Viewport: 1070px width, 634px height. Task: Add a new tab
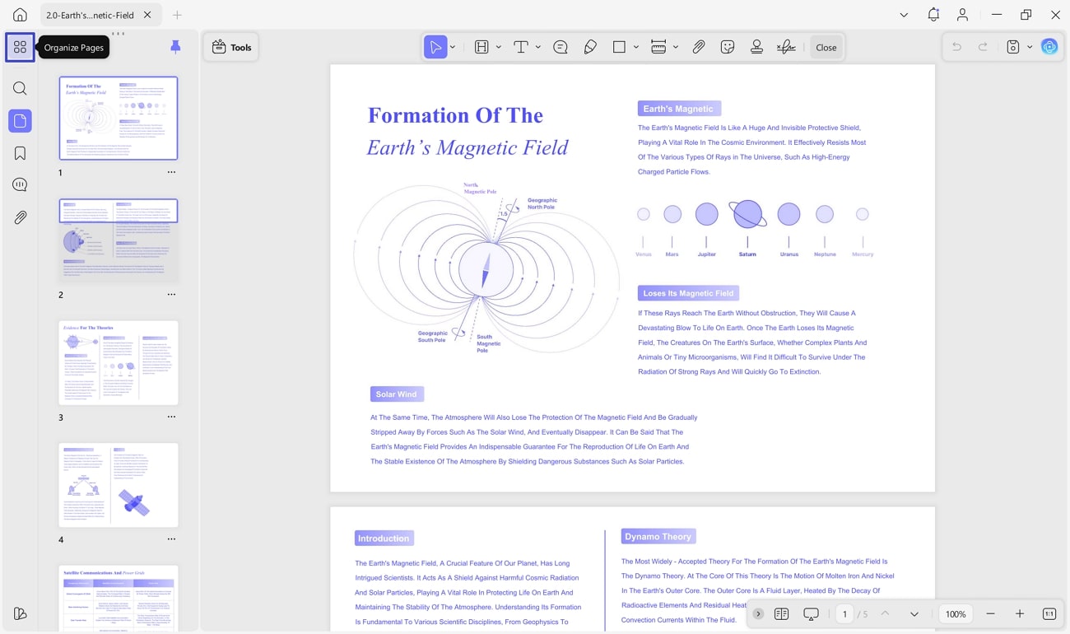(177, 15)
